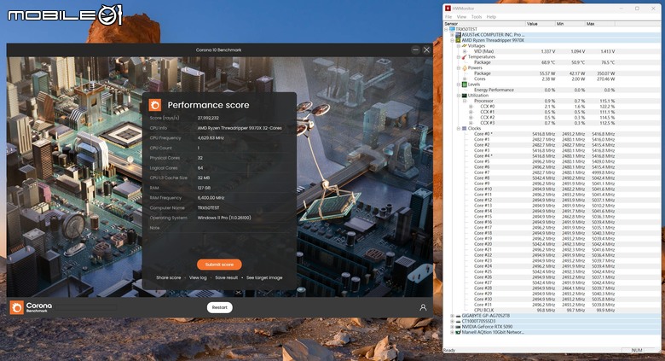Click the Value column header

coord(540,24)
